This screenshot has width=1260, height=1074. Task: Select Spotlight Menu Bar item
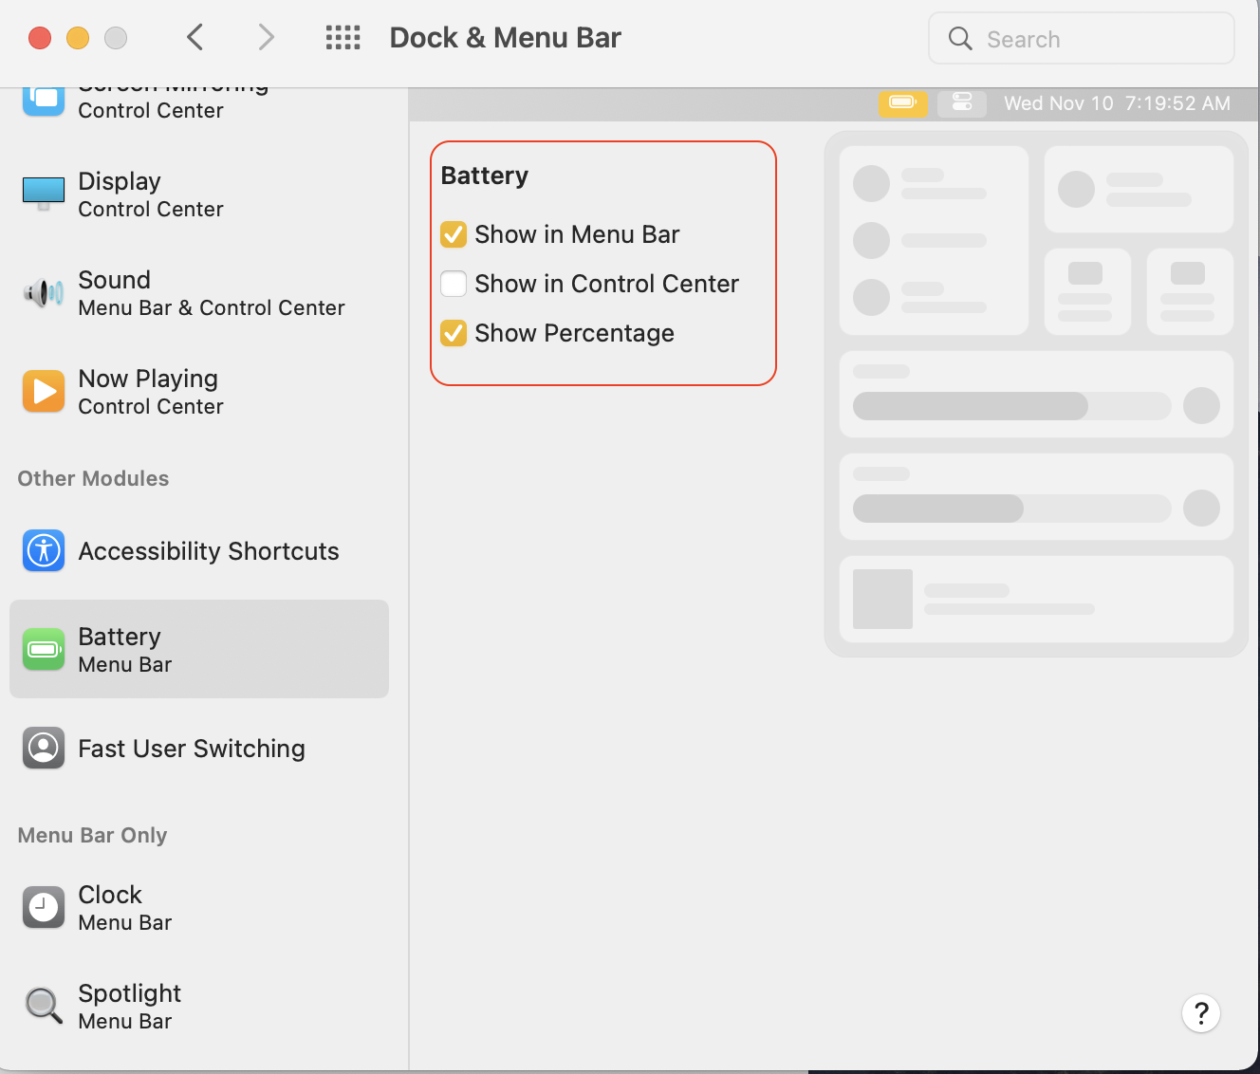pos(199,1007)
